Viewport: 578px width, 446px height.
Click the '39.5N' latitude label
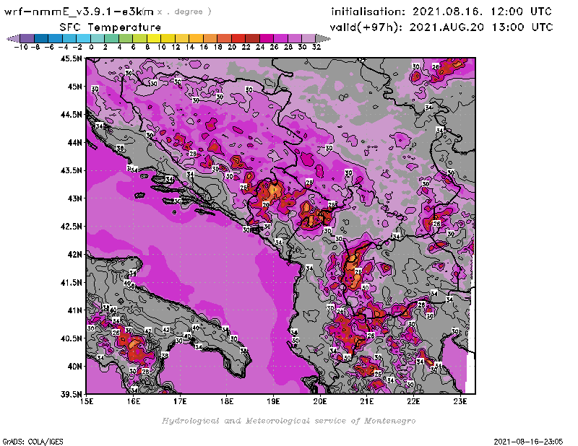click(71, 395)
